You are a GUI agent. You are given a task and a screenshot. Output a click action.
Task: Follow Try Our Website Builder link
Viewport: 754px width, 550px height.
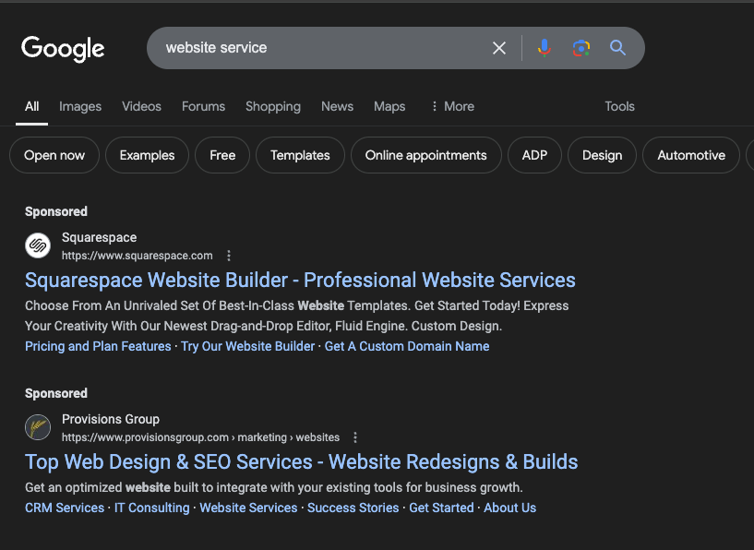click(x=247, y=346)
